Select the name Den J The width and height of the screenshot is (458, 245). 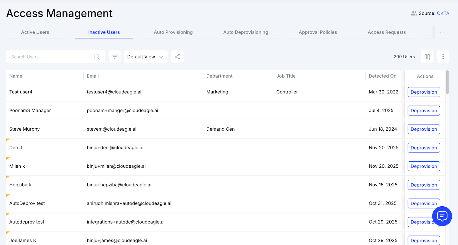click(x=16, y=148)
